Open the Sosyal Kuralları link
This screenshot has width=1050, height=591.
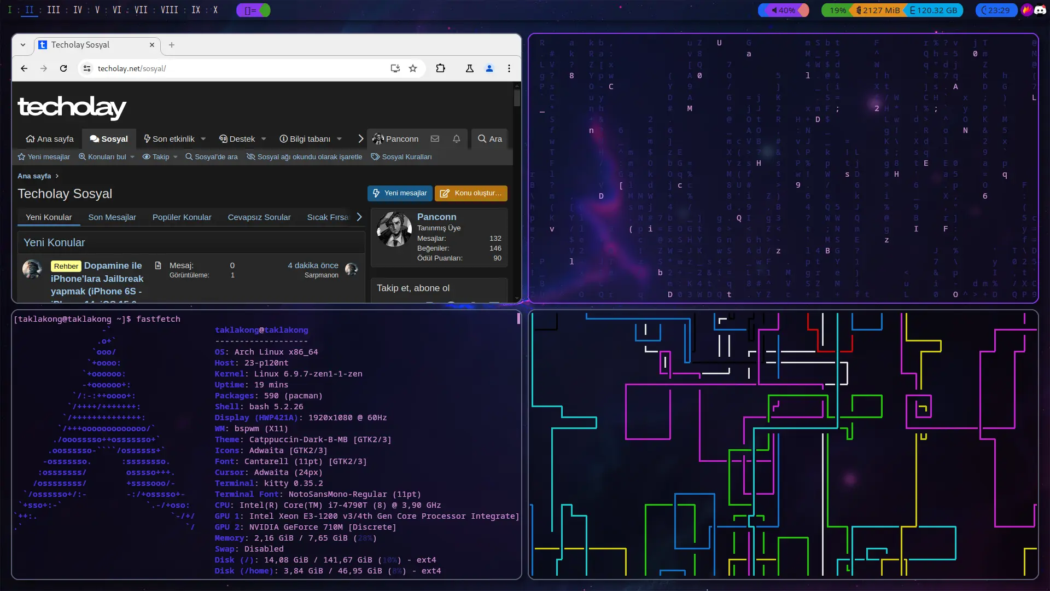tap(401, 157)
